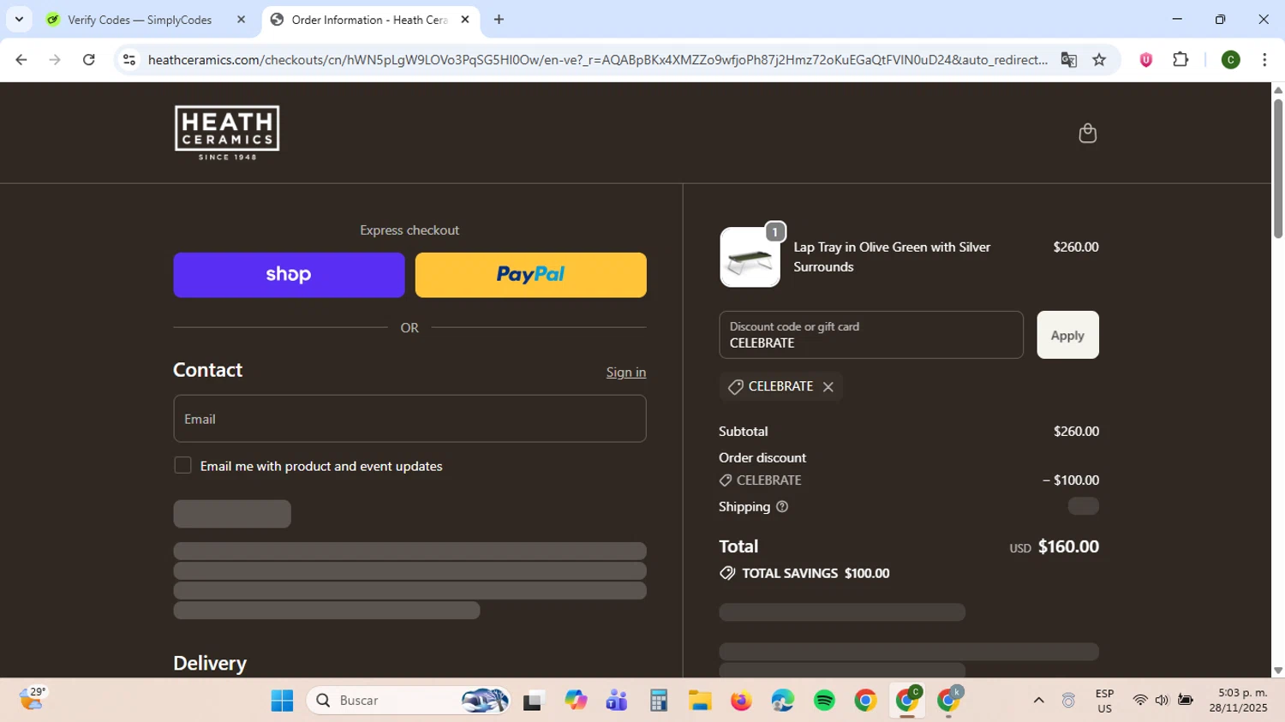Viewport: 1285px width, 722px height.
Task: Show hidden system tray icons
Action: [x=1038, y=701]
